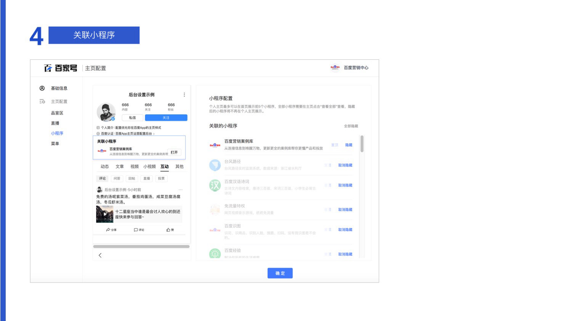Image resolution: width=572 pixels, height=321 pixels.
Task: Click 置顶 for 百度营销案例库
Action: coord(335,145)
